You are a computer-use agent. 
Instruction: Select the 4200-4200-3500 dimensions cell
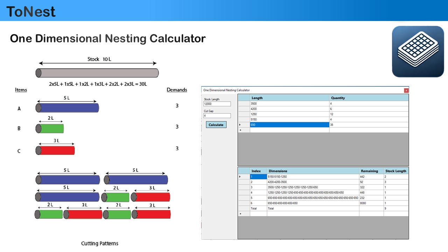pos(313,182)
